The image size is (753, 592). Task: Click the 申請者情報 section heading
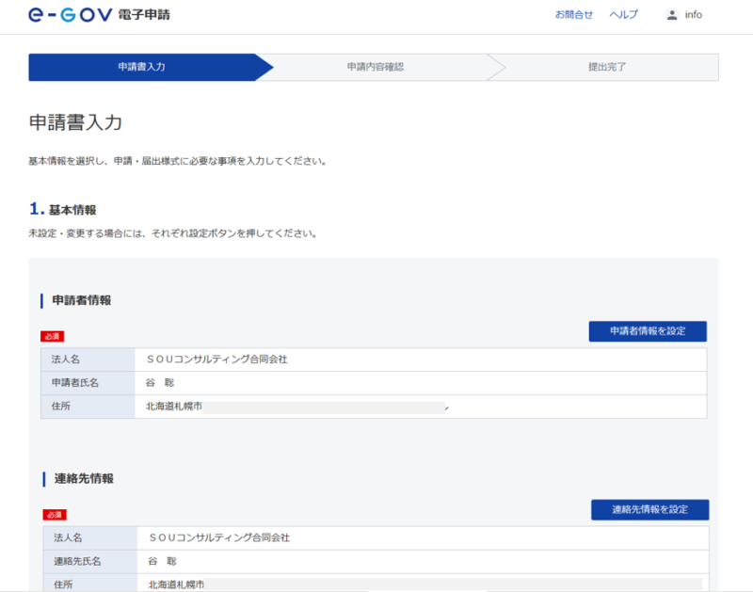[x=82, y=300]
